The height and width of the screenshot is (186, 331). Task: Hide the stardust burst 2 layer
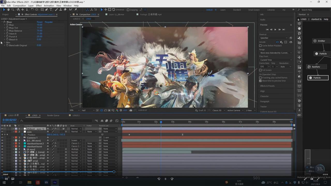pos(2,143)
